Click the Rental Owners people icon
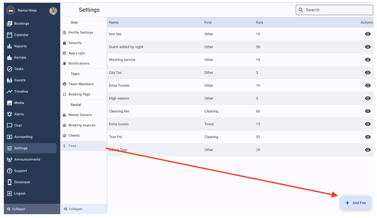This screenshot has width=377, height=218. (64, 115)
